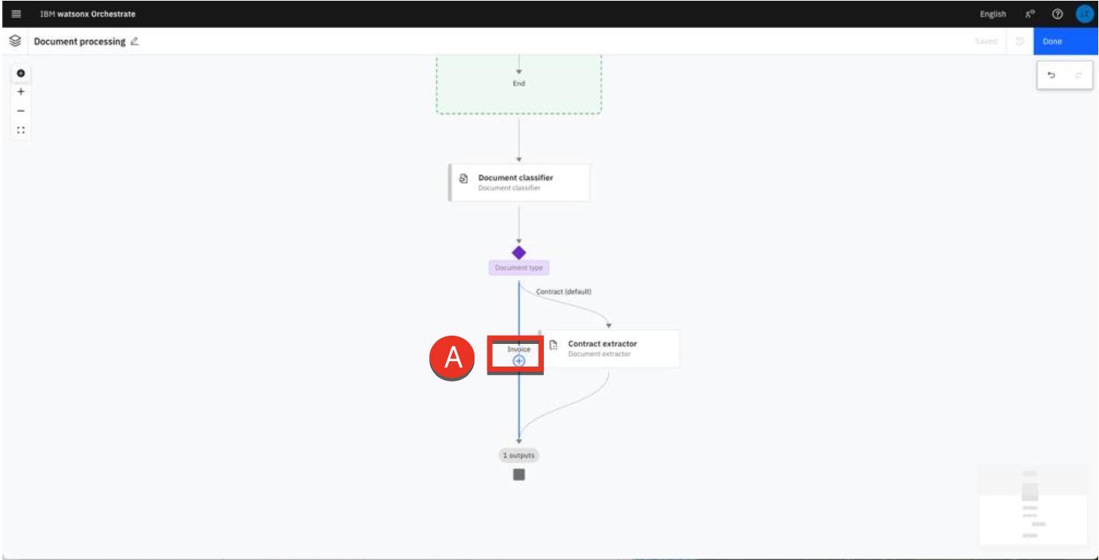The image size is (1099, 560).
Task: Open the hamburger navigation menu
Action: click(x=17, y=14)
